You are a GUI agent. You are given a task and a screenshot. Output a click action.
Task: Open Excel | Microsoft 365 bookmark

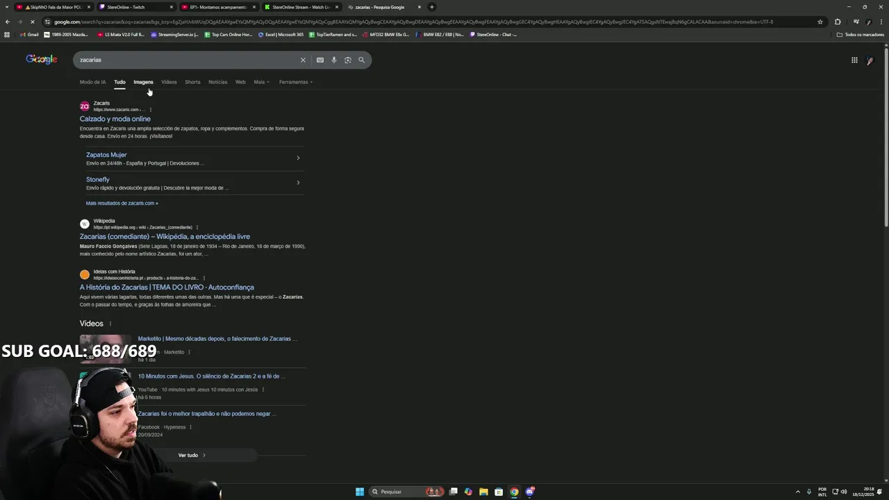point(281,34)
